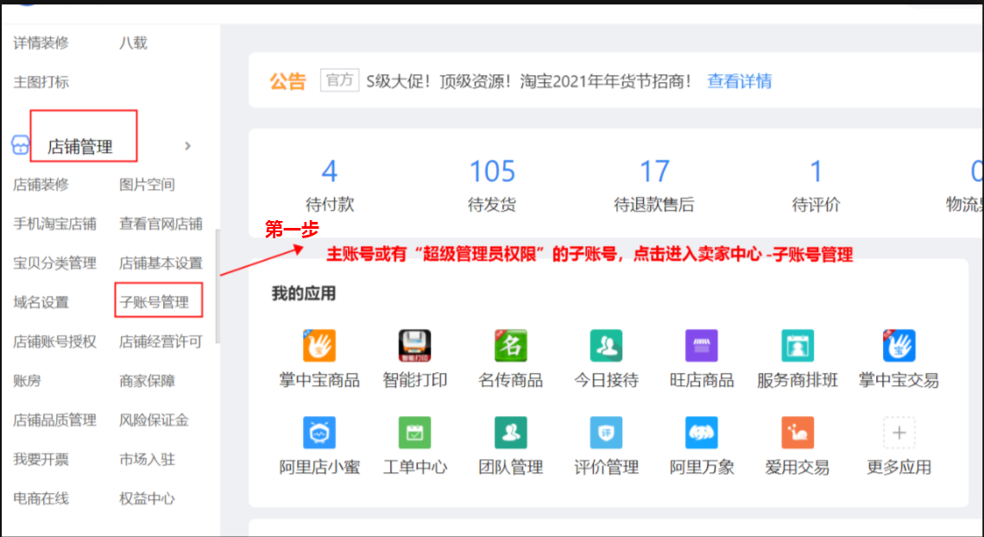Viewport: 984px width, 537px height.
Task: Click the 查看详情 announcement link
Action: (x=739, y=81)
